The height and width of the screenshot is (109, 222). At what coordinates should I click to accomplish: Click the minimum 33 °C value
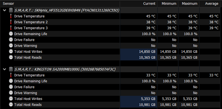click(x=172, y=75)
